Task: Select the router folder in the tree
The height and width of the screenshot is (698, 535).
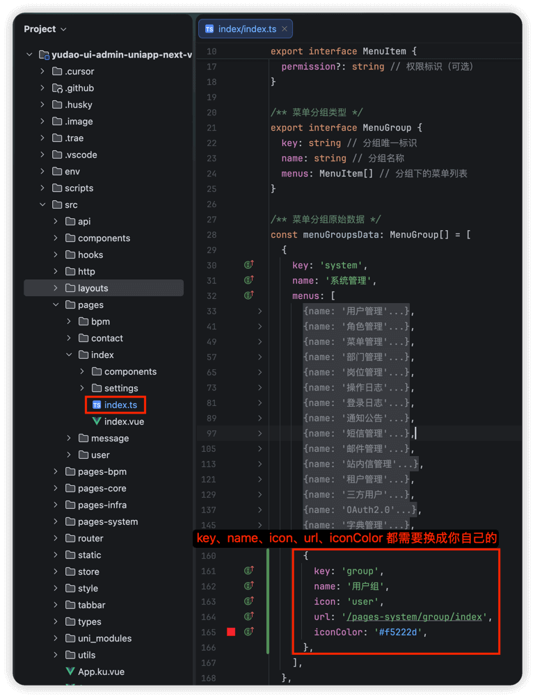Action: click(90, 538)
